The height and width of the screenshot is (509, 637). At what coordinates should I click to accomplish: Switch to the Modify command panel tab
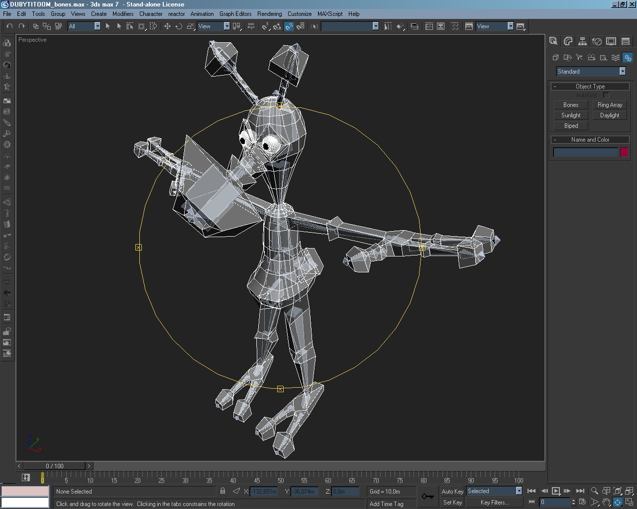tap(568, 41)
